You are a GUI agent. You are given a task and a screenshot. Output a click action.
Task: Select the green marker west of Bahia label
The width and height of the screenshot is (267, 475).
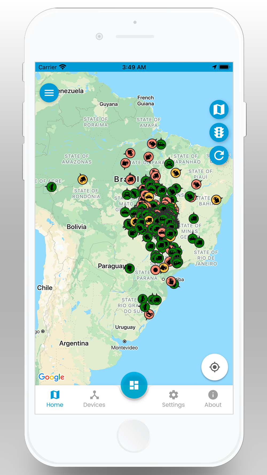(x=190, y=197)
